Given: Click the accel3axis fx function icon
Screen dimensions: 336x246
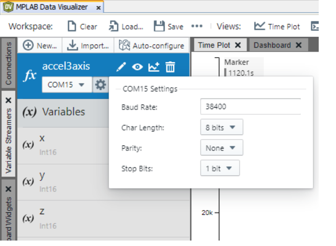Looking at the screenshot, I should [30, 75].
